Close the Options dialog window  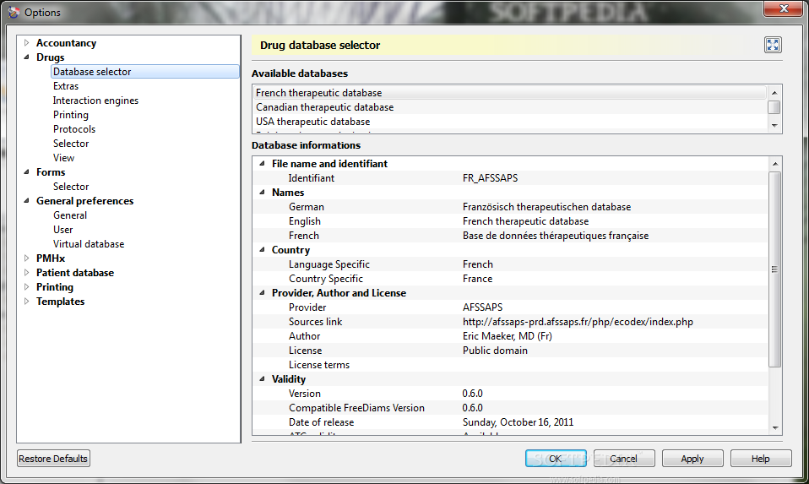[783, 8]
